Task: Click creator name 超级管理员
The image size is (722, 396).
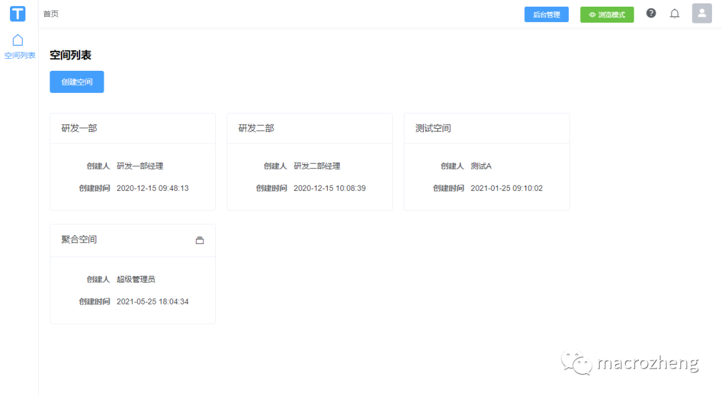Action: tap(136, 279)
